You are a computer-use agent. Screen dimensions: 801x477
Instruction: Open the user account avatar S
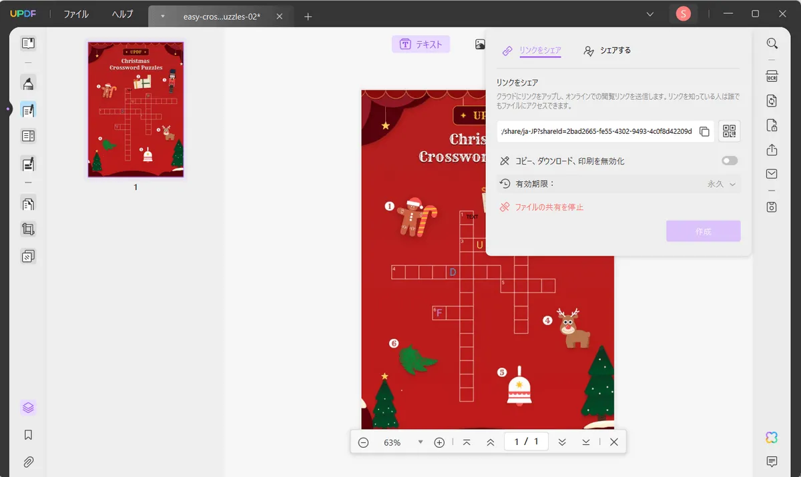pyautogui.click(x=683, y=14)
